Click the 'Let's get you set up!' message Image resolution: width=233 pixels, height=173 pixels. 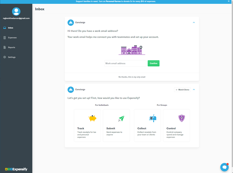coord(104,98)
